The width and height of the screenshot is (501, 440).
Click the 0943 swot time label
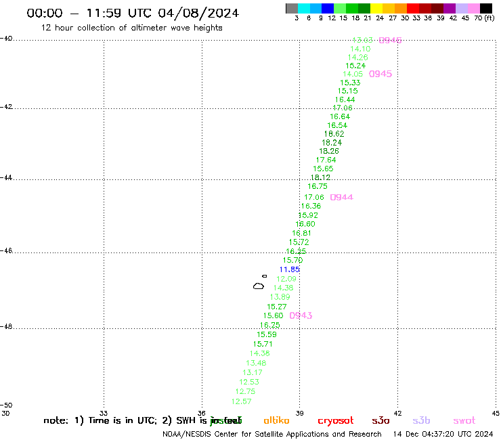point(301,315)
